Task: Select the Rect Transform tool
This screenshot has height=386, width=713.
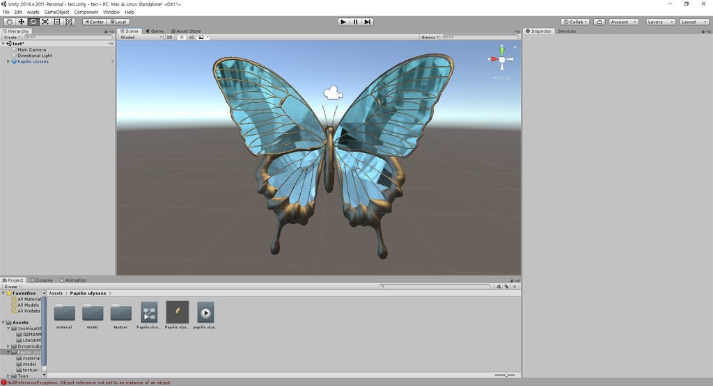Action: coord(57,22)
